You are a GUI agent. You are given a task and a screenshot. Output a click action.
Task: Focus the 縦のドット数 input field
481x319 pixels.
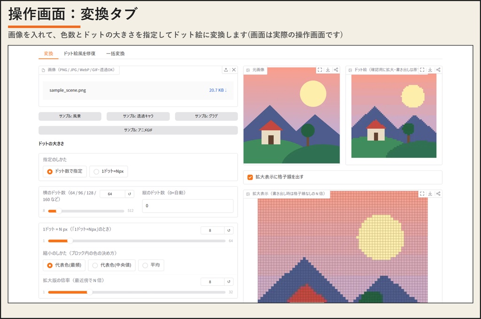pos(188,206)
